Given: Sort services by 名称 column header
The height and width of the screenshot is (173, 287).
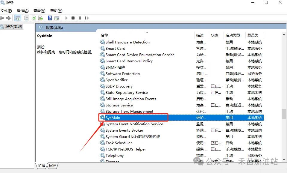Looking at the screenshot, I should (x=104, y=35).
